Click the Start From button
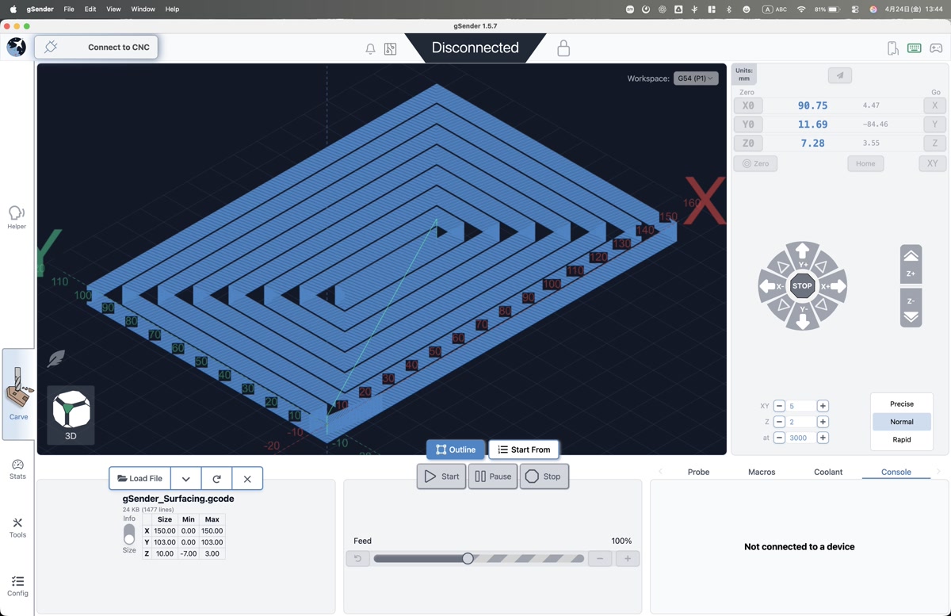Screen dimensions: 951x616 click(524, 450)
